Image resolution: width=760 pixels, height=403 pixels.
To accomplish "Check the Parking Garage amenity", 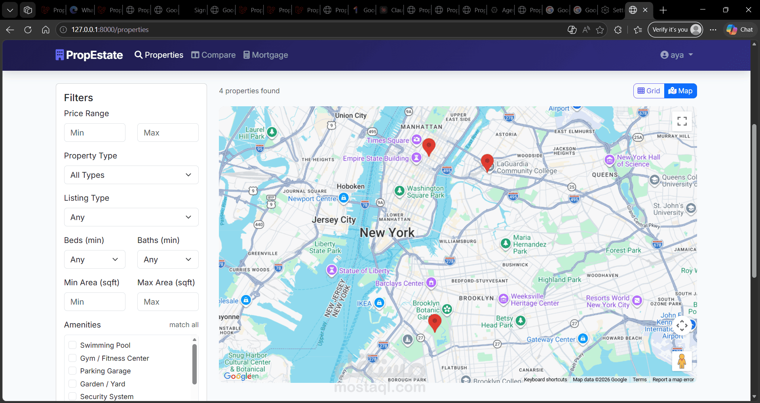I will (x=72, y=371).
